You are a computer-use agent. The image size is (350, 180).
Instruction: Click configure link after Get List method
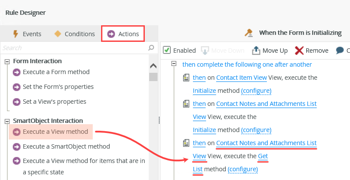click(x=243, y=169)
